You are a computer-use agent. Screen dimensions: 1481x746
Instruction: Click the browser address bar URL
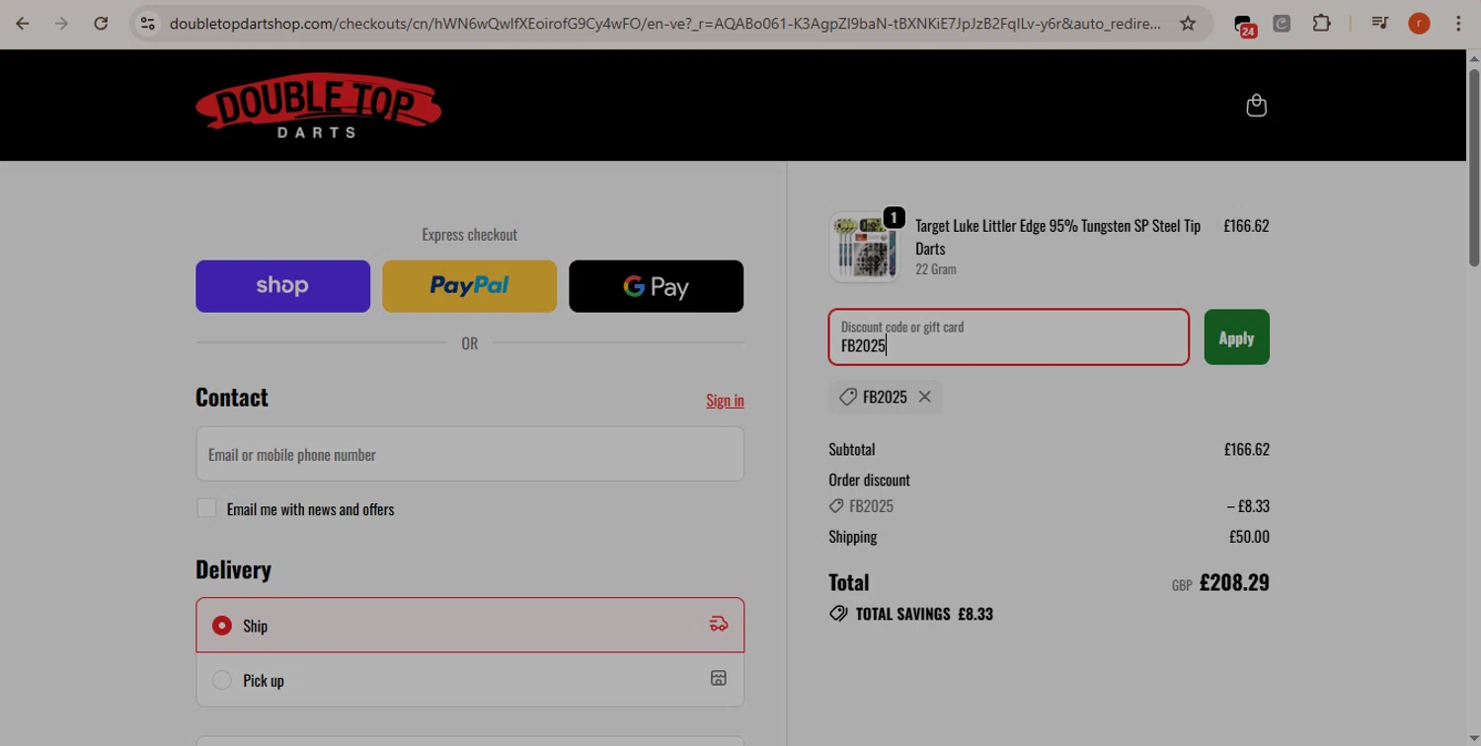664,23
